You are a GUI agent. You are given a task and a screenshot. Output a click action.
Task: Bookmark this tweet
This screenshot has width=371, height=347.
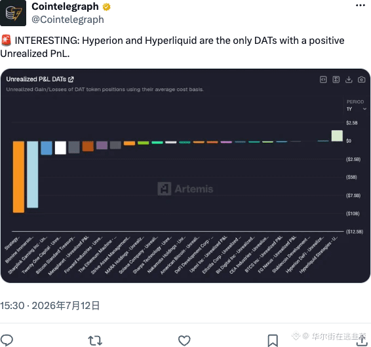[x=273, y=340]
